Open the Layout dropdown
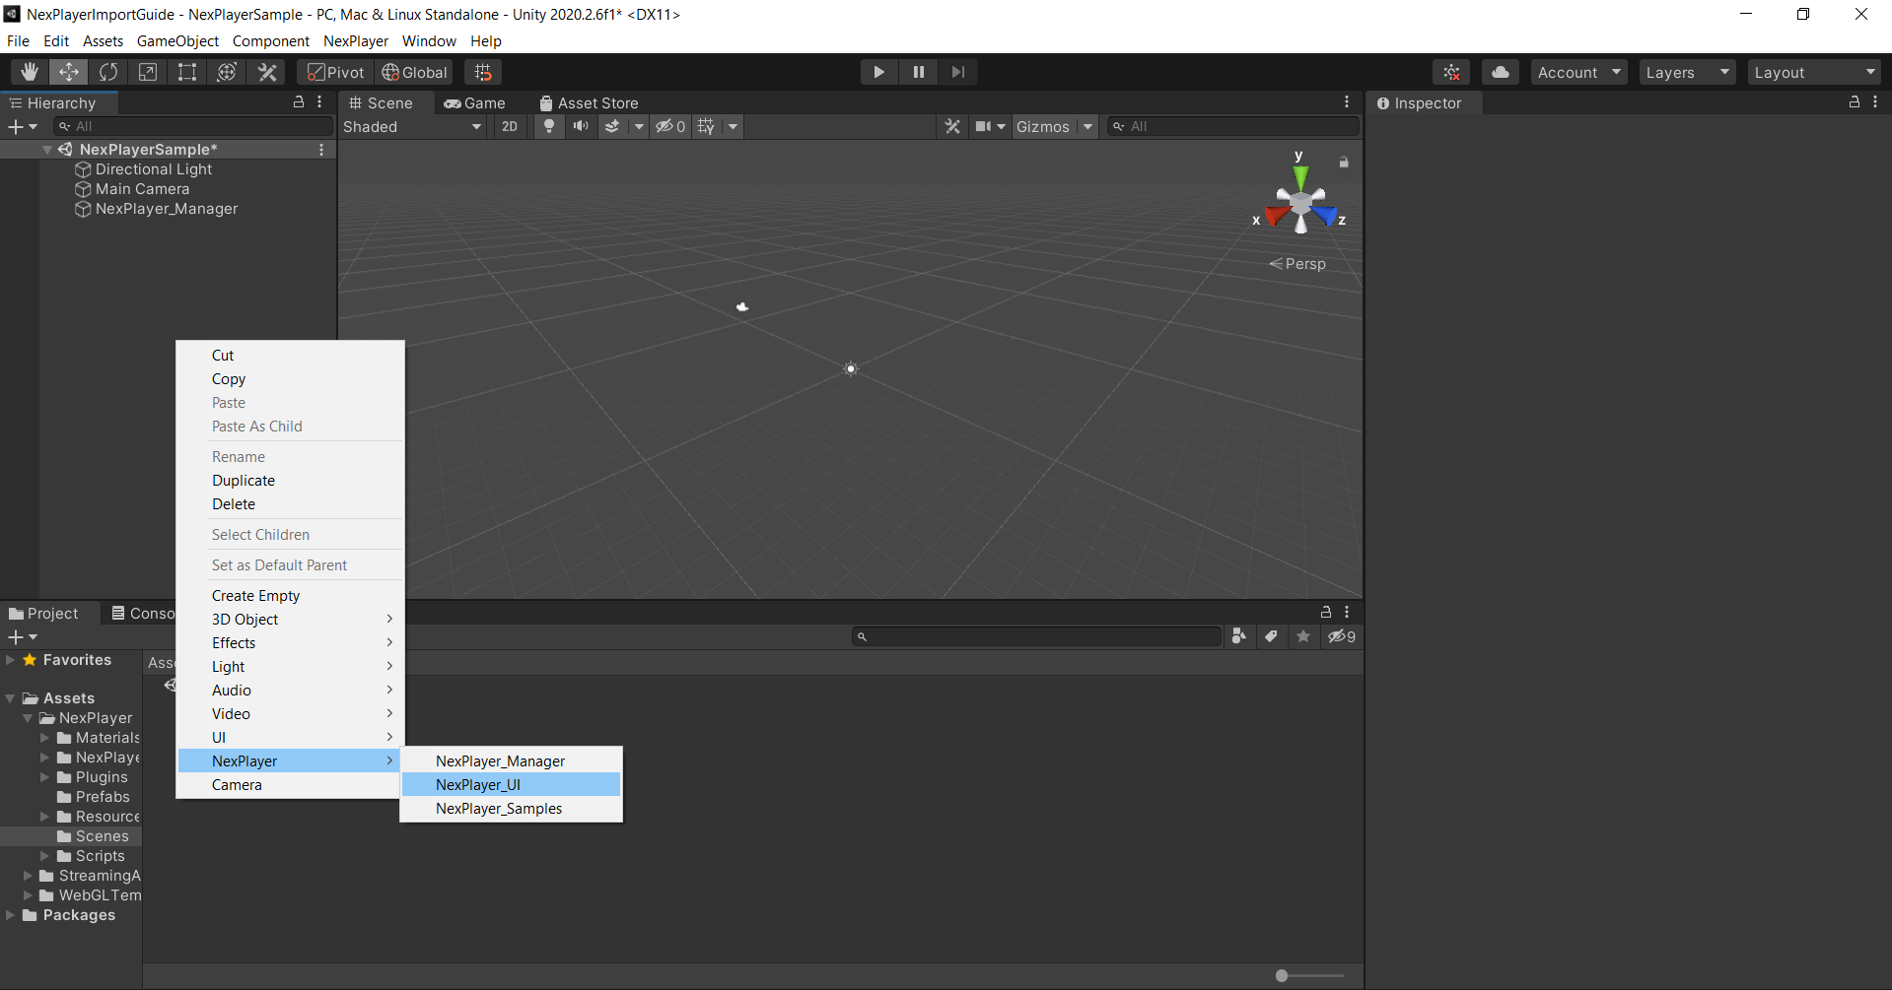This screenshot has width=1892, height=990. coord(1814,72)
